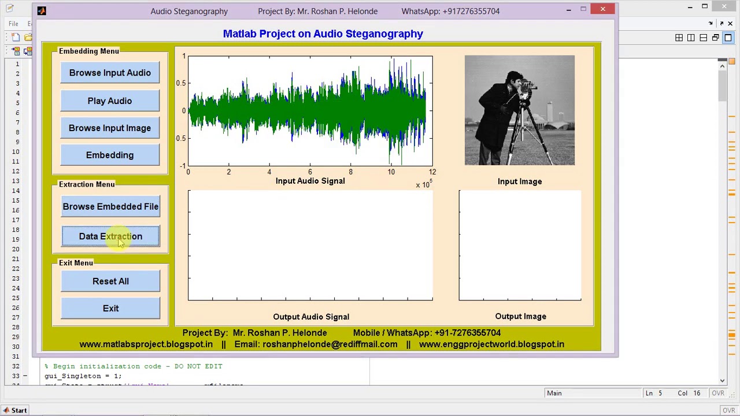Click the Main function field in the status bar
Screen dimensions: 740x416
(592, 393)
